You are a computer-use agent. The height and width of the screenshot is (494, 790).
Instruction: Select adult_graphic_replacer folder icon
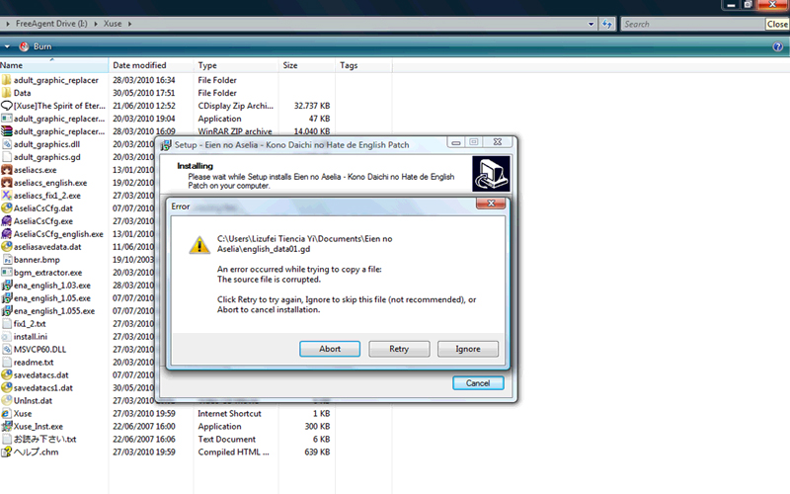tap(7, 80)
